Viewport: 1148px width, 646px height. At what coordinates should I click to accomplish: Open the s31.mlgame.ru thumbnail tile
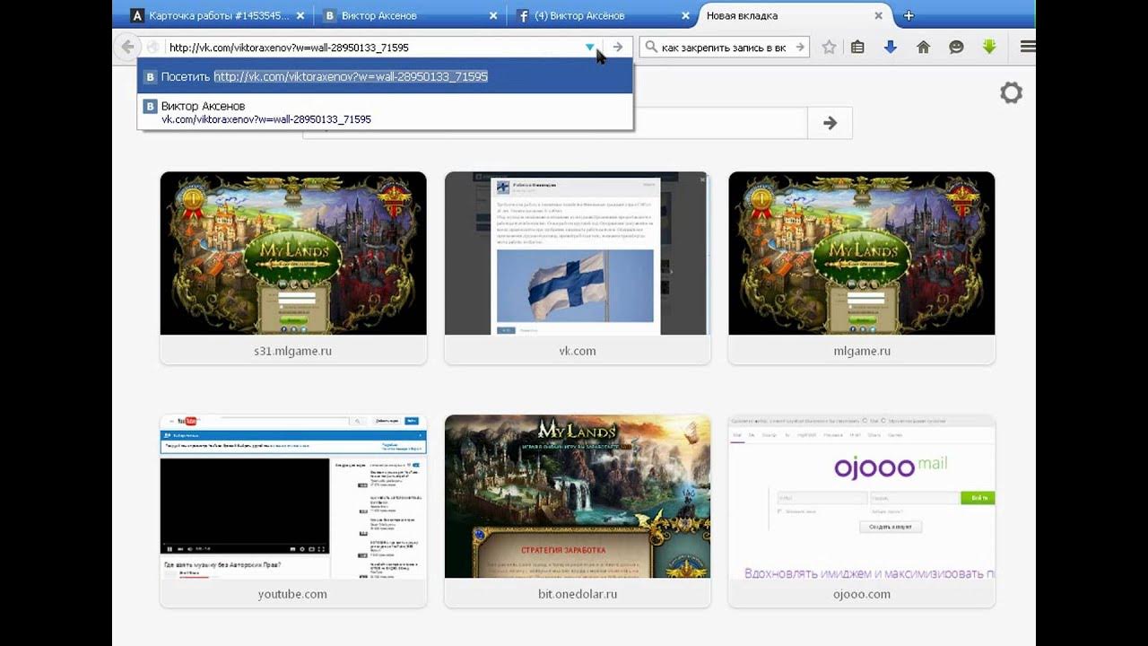[x=293, y=267]
